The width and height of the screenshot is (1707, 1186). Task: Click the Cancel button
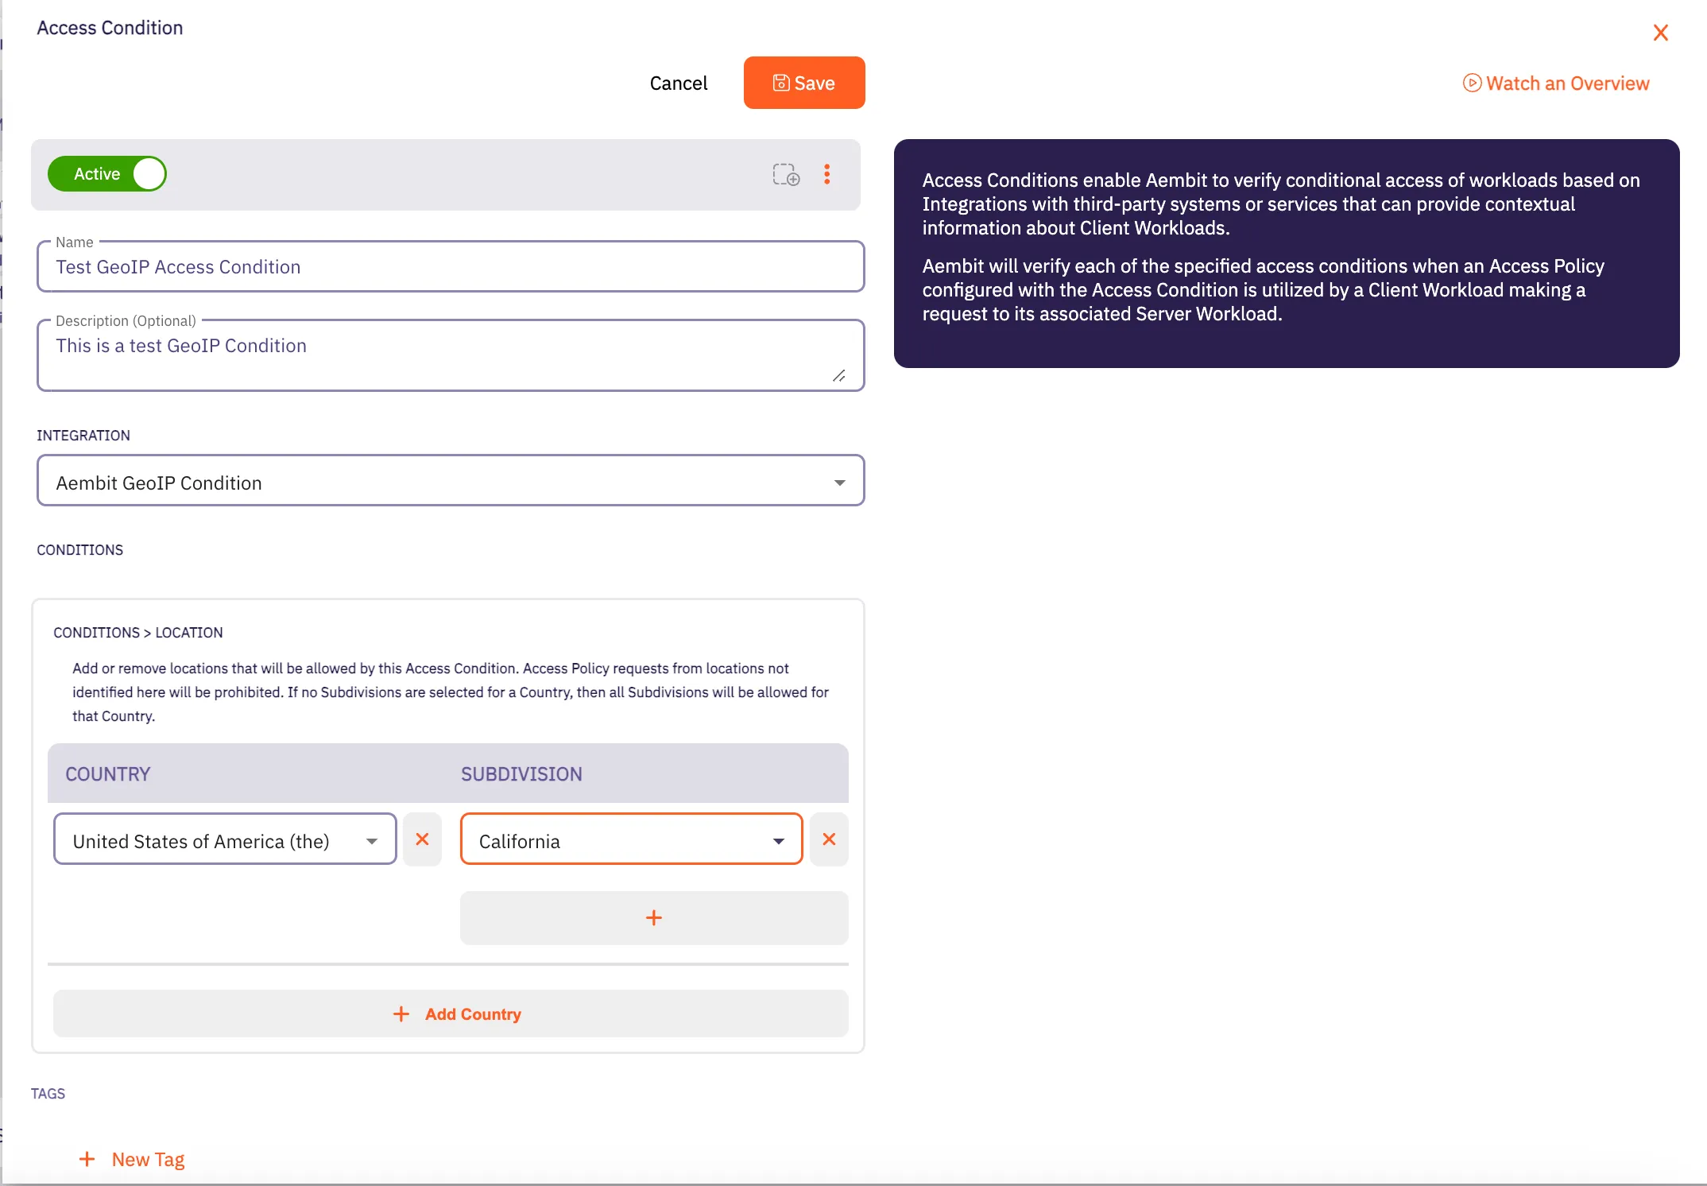click(x=678, y=83)
